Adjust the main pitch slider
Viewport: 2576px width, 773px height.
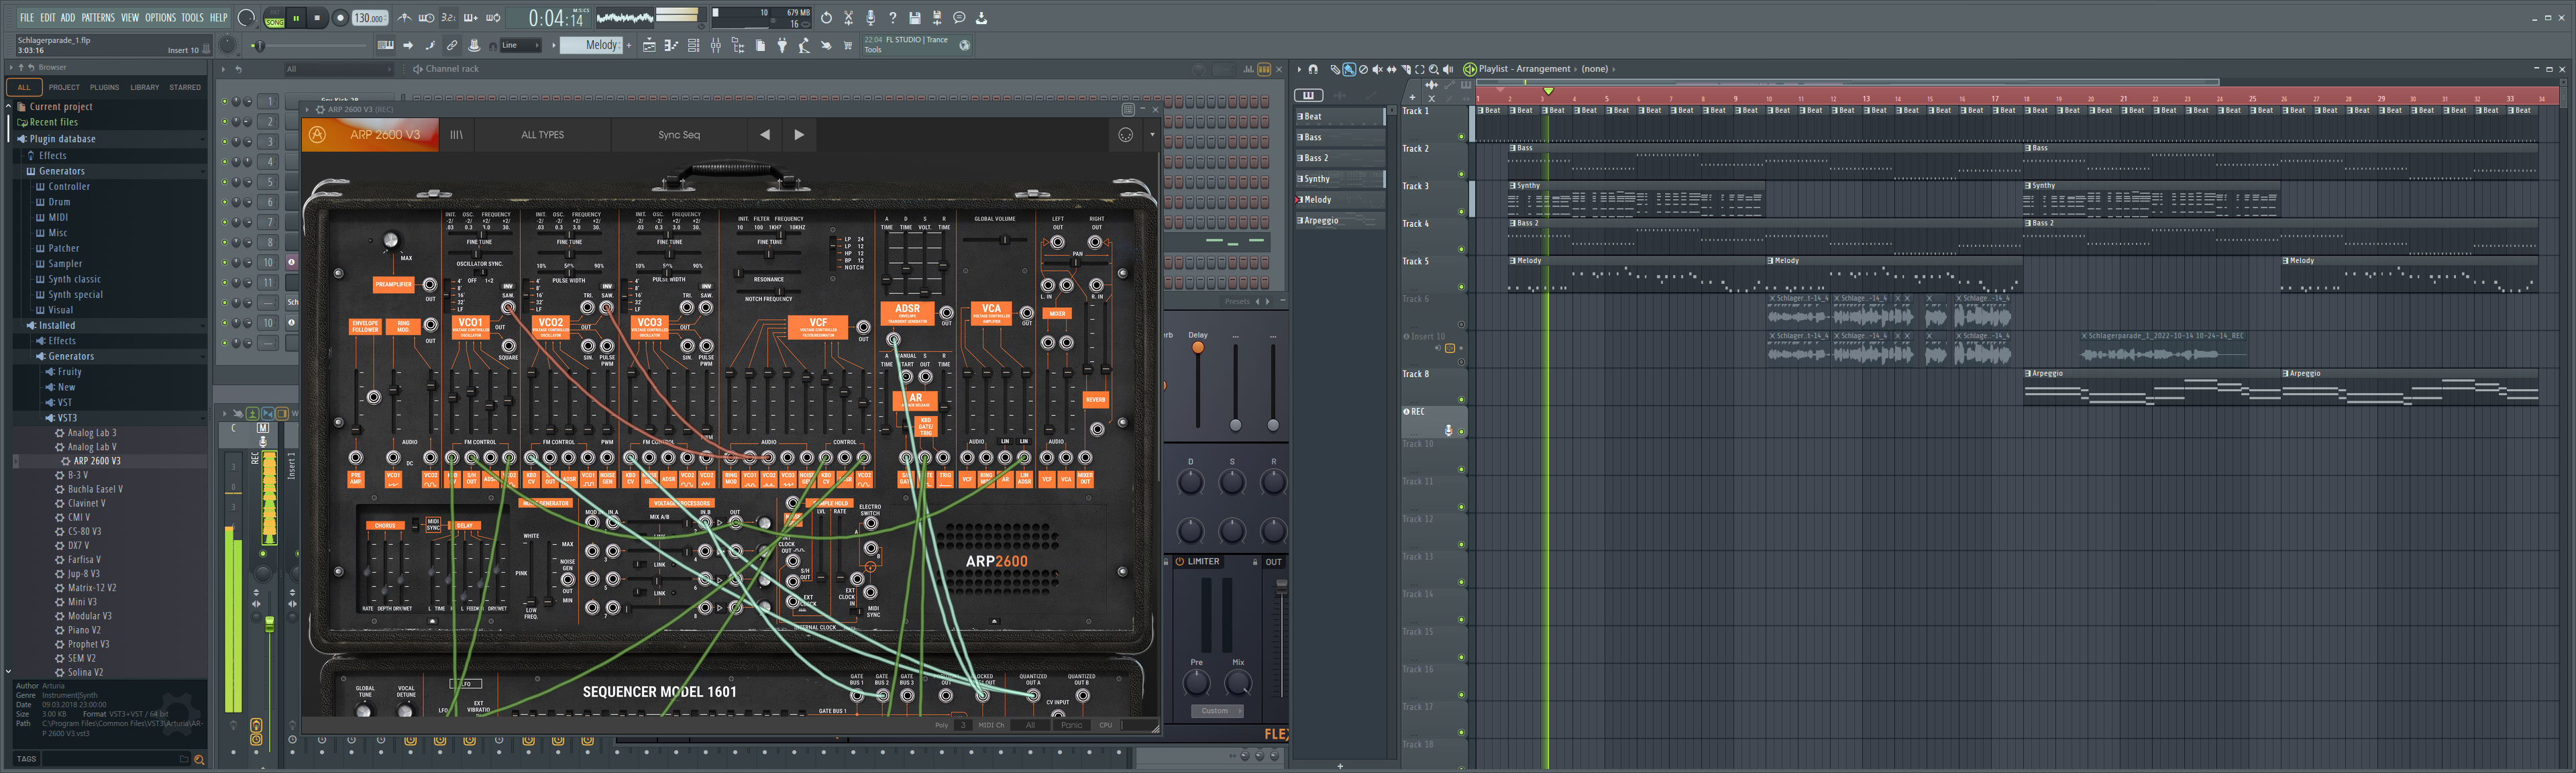tap(310, 45)
